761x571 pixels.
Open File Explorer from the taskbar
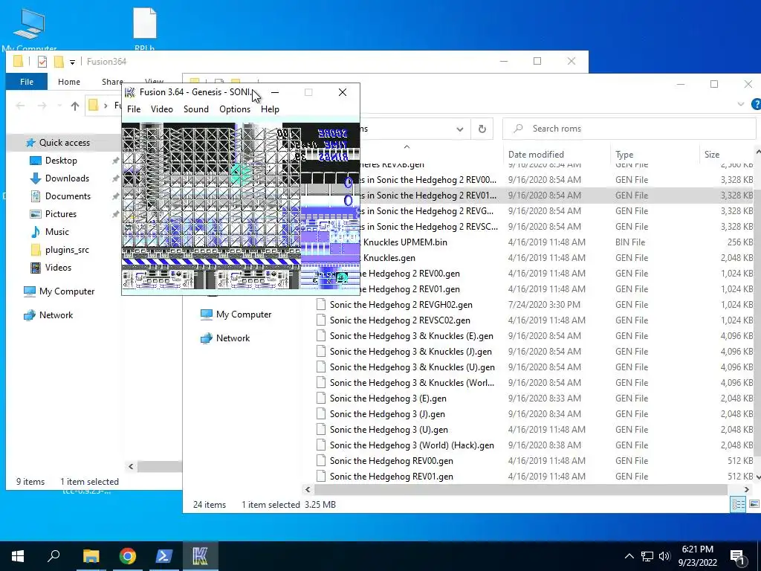[x=91, y=556]
